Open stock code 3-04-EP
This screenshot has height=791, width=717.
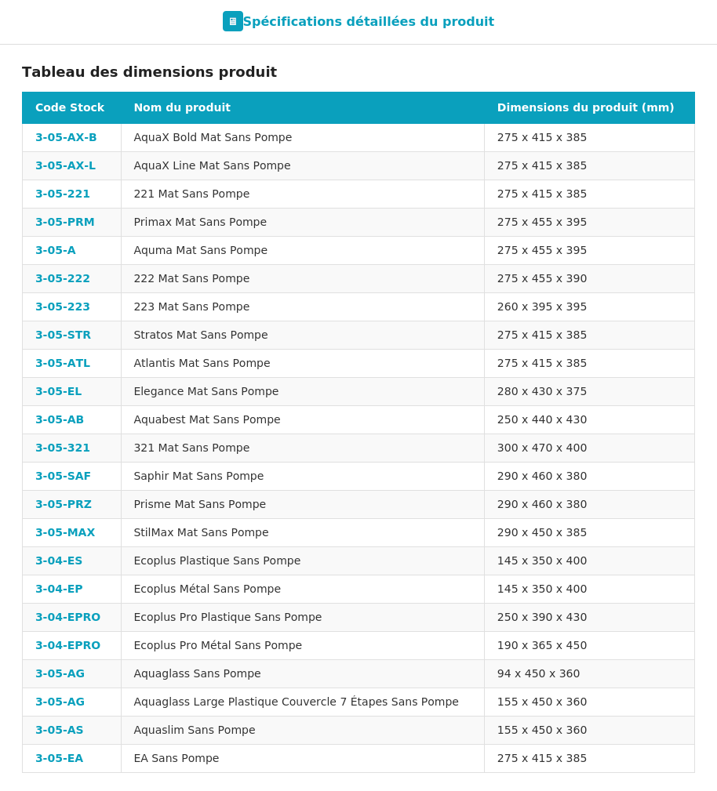59,590
